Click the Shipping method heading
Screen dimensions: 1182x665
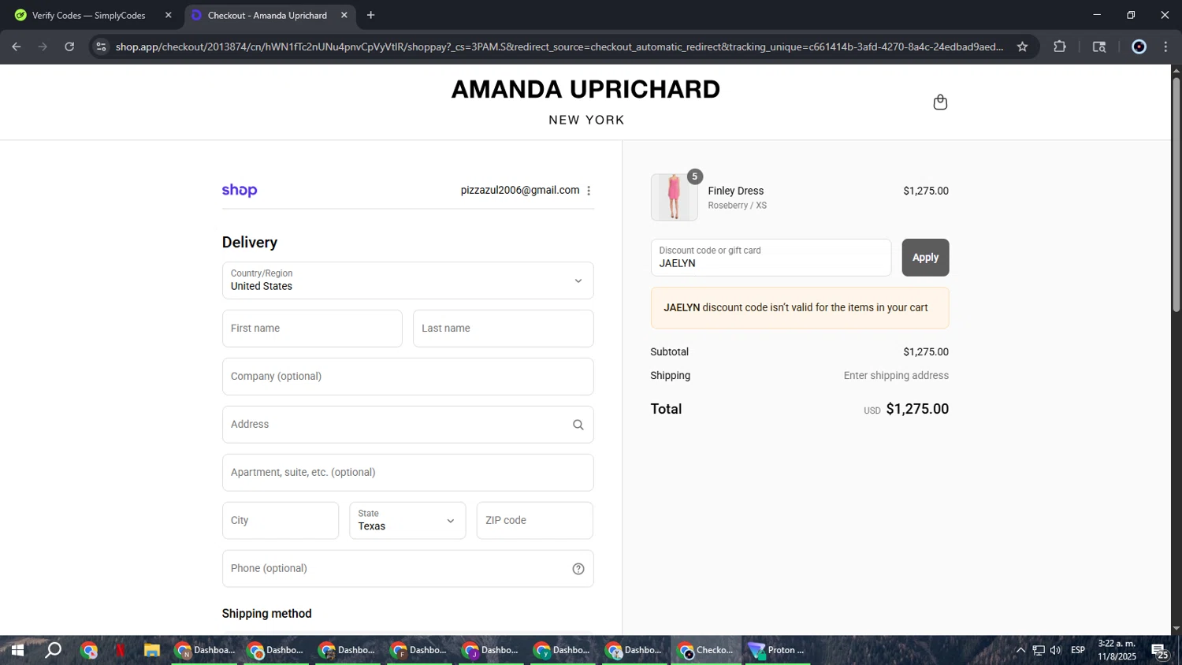pyautogui.click(x=266, y=614)
